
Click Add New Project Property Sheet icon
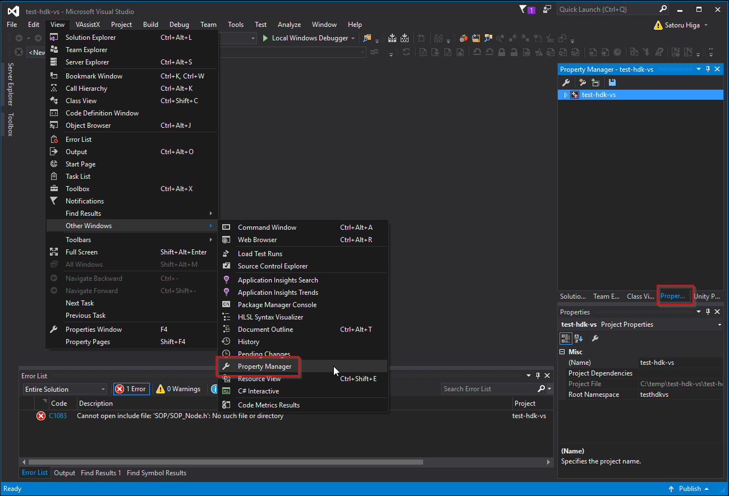pos(583,82)
